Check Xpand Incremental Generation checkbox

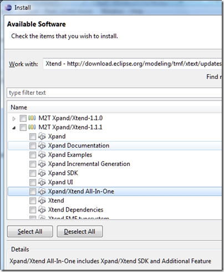click(33, 164)
